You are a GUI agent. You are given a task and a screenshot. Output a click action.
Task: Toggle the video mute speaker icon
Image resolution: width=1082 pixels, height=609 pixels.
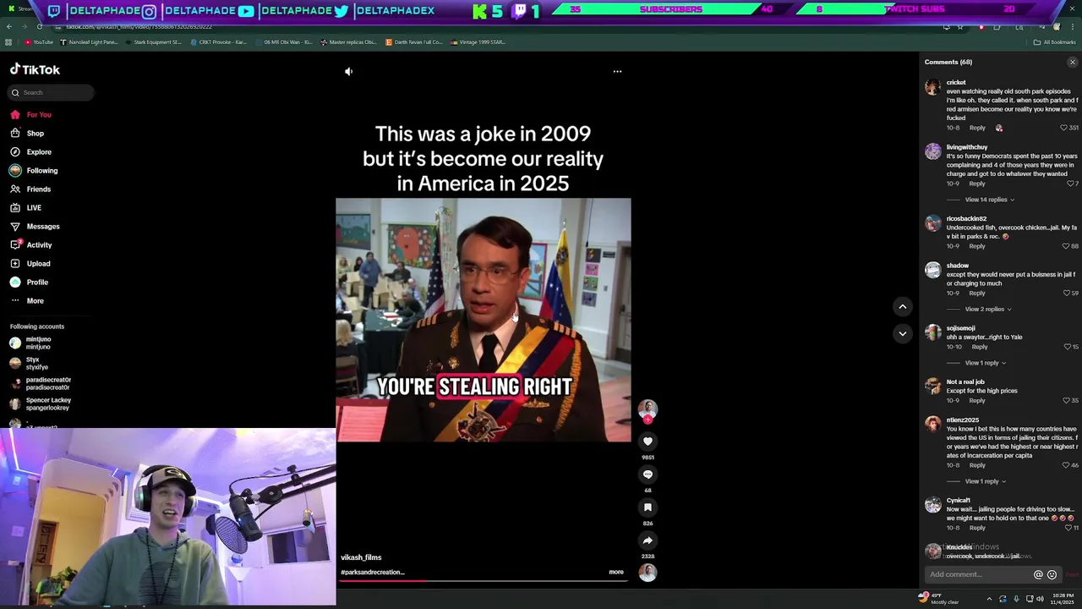point(348,72)
